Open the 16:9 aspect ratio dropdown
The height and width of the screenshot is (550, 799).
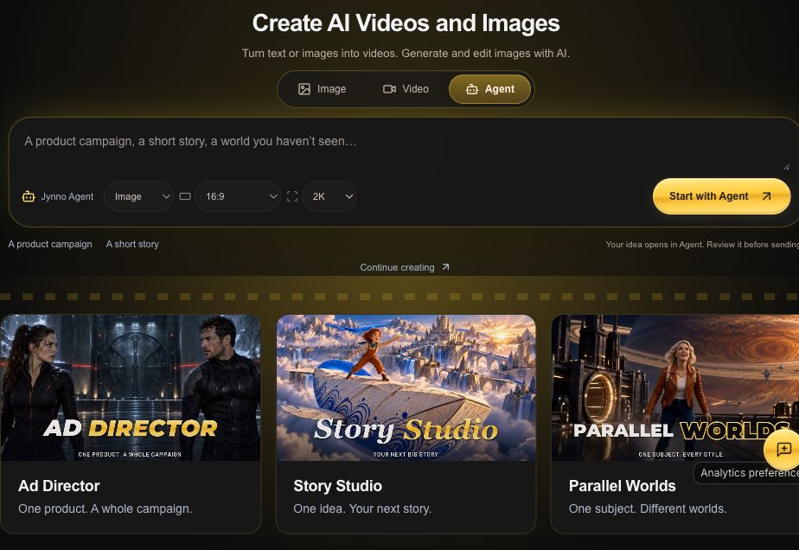238,196
